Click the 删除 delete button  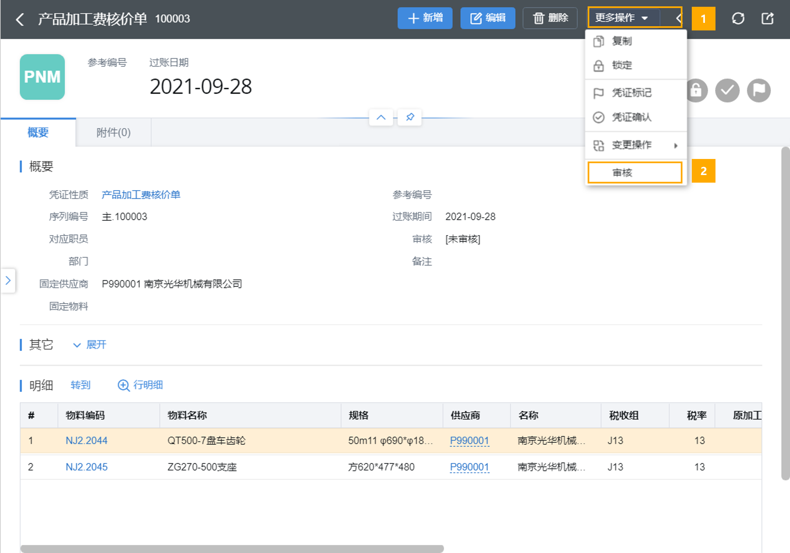coord(550,18)
